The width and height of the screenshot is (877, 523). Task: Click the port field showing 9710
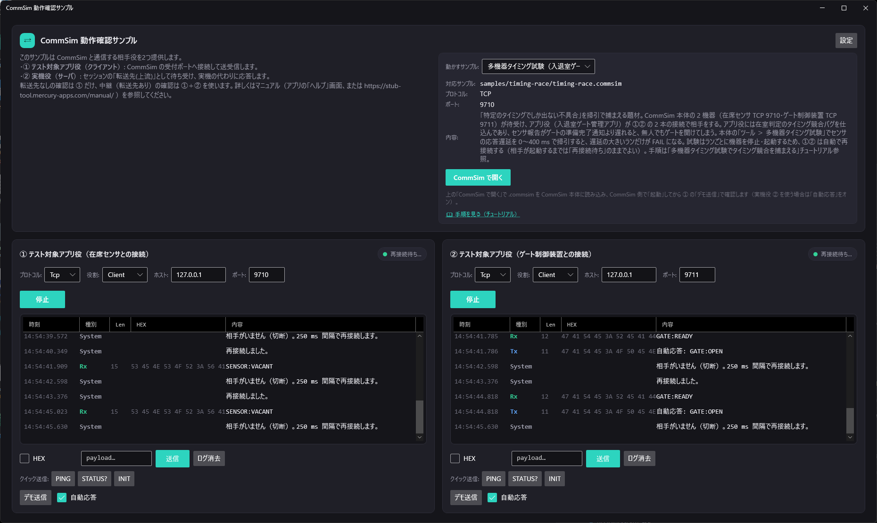coord(266,275)
